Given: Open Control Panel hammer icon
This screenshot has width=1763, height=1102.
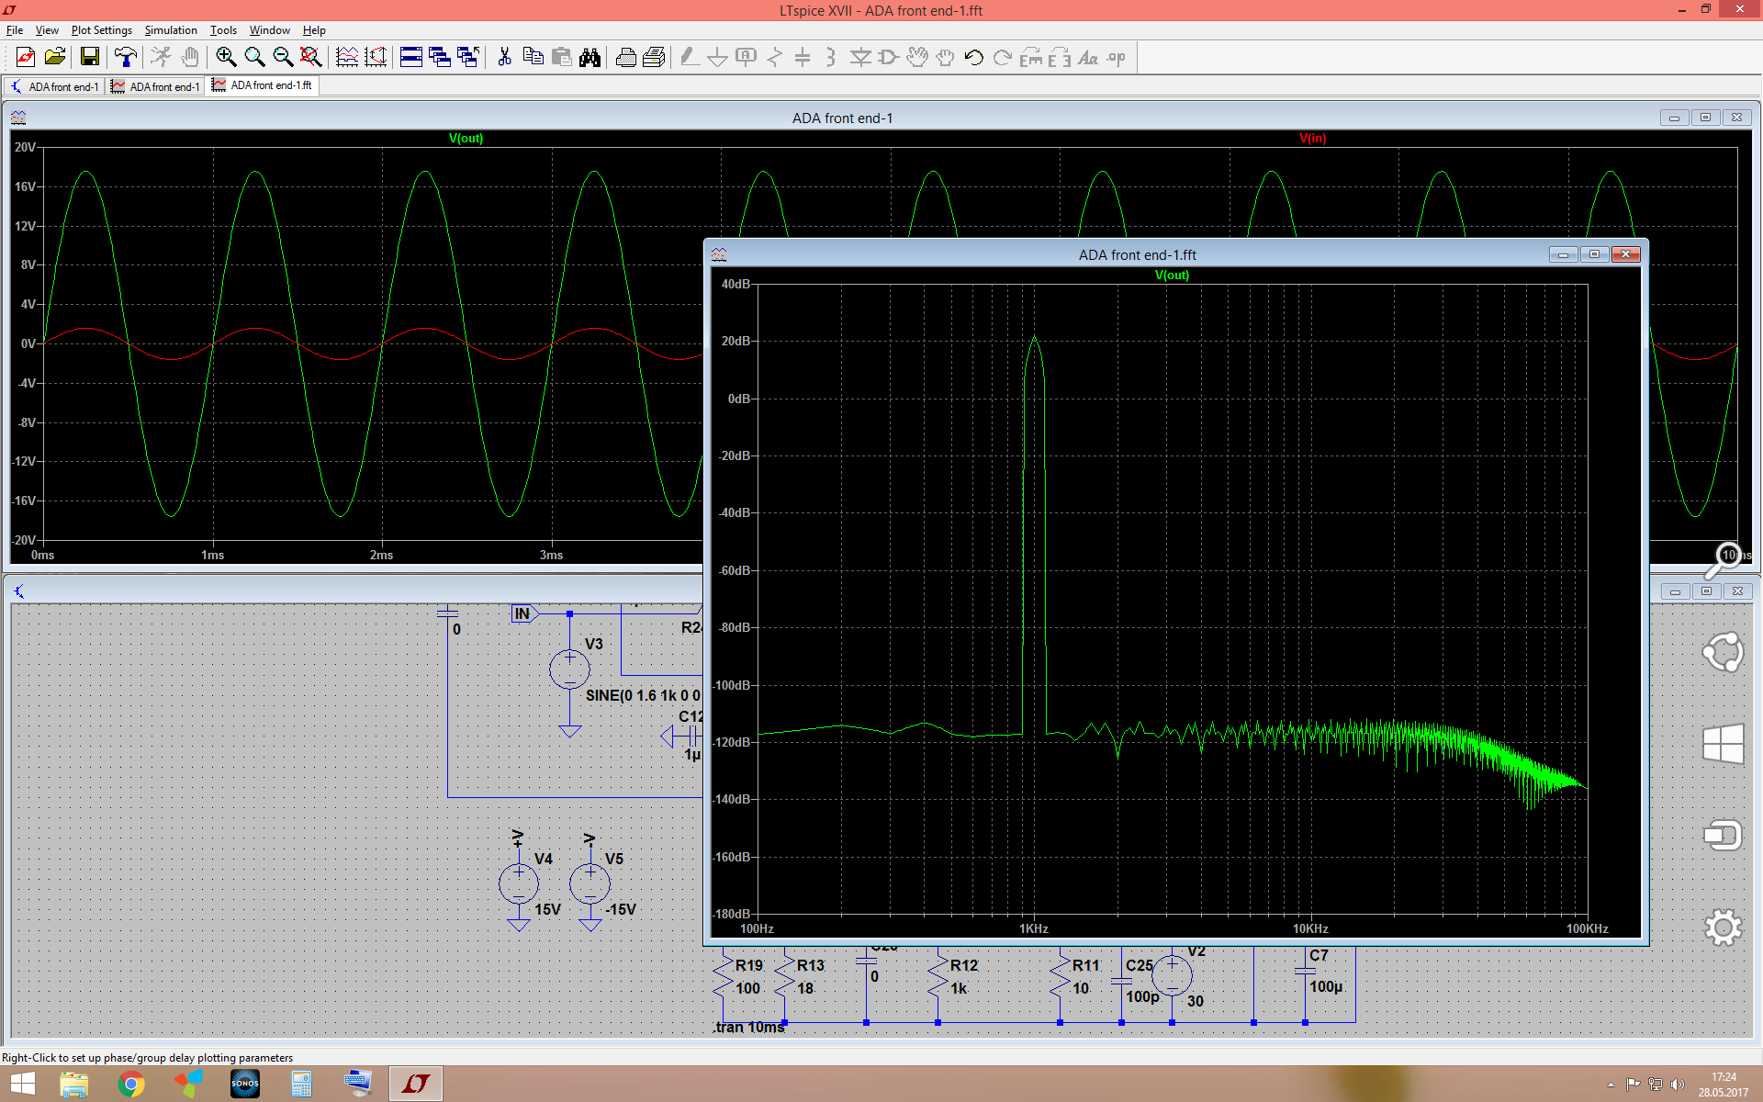Looking at the screenshot, I should coord(125,57).
